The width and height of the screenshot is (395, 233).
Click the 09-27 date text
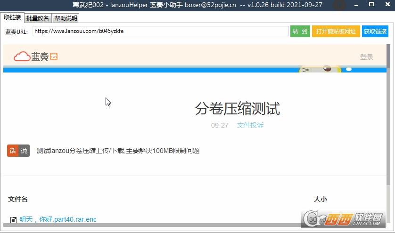point(220,125)
